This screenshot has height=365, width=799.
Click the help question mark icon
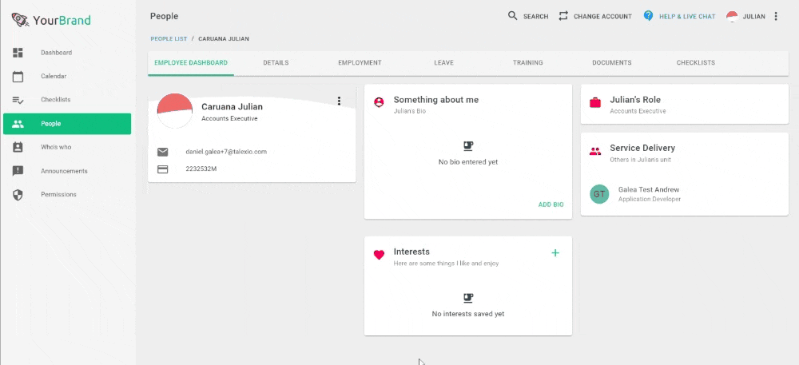[648, 16]
